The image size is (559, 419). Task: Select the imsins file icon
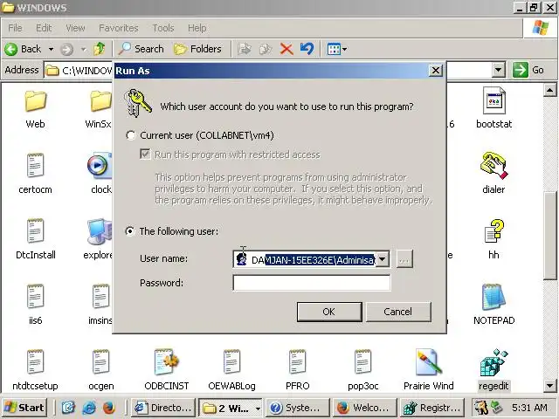point(101,297)
